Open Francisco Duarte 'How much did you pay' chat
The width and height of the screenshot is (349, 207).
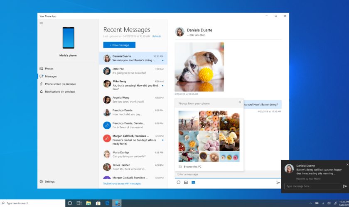[133, 112]
